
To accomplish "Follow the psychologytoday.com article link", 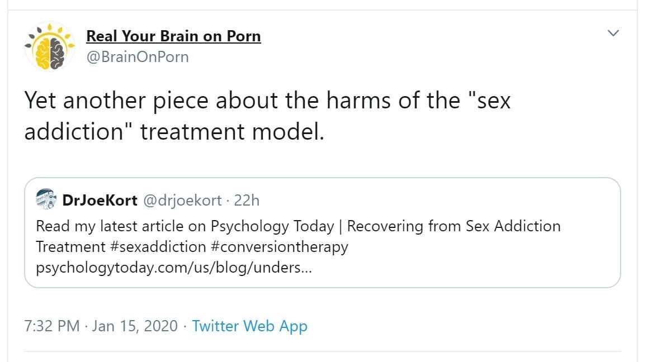I will point(174,267).
